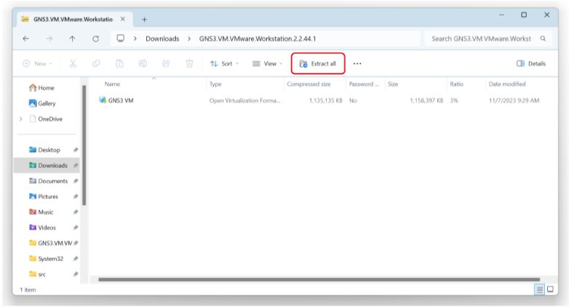This screenshot has width=569, height=307.
Task: Expand the chevron after Downloads breadcrumb
Action: [x=189, y=39]
